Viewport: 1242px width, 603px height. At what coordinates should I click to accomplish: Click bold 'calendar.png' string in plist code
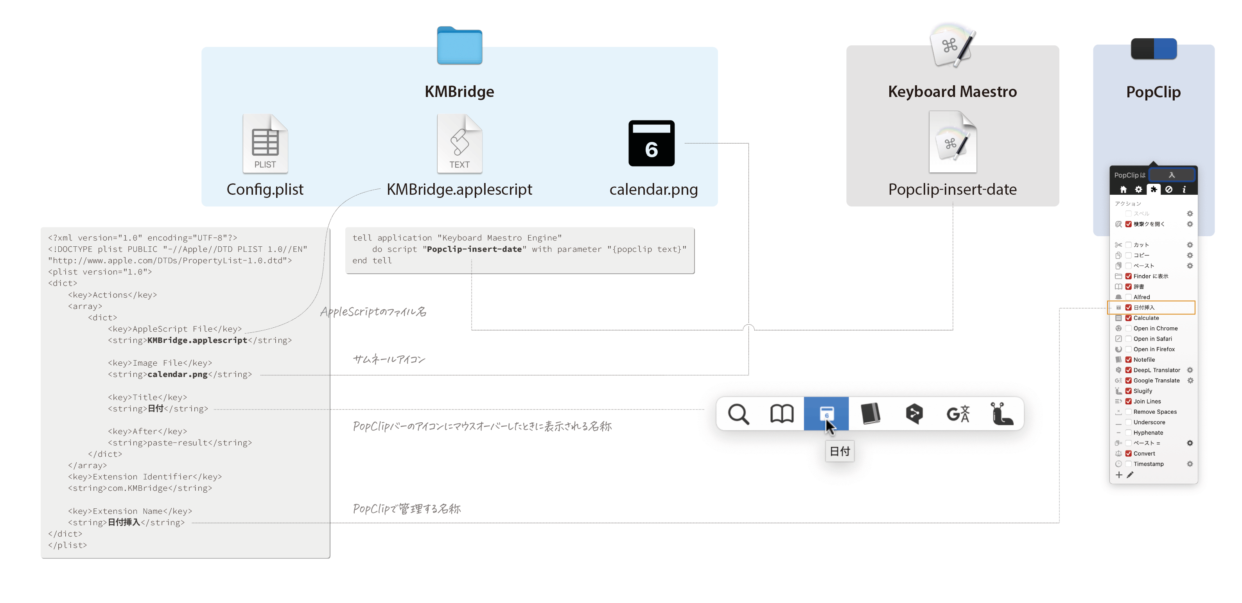tap(178, 375)
